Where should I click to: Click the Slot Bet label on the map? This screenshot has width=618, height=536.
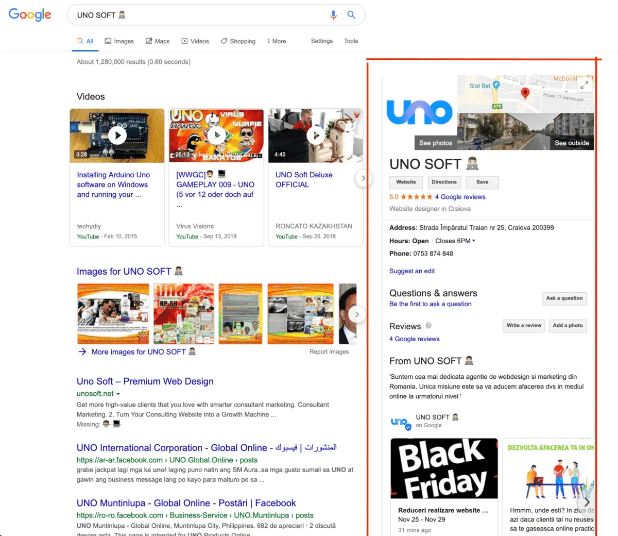[x=480, y=86]
